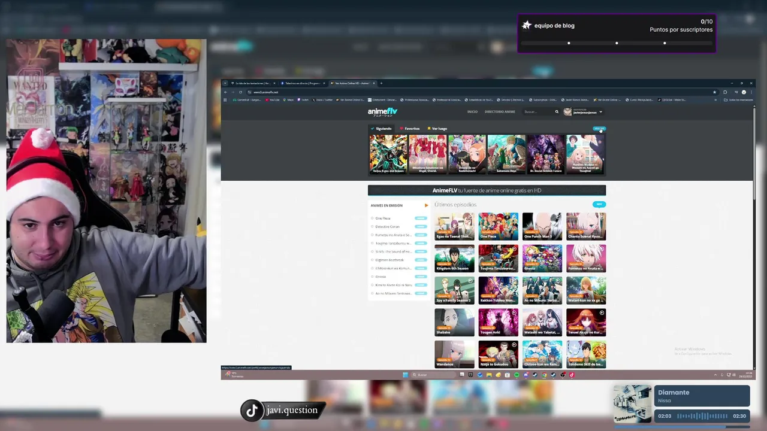Click the subscriber points progress bar

tap(617, 43)
